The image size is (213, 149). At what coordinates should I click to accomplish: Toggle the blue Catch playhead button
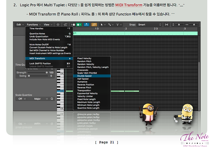86,25
